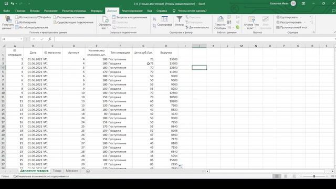The image size is (336, 189).
Task: Open the Сортировка dialog
Action: point(164,22)
